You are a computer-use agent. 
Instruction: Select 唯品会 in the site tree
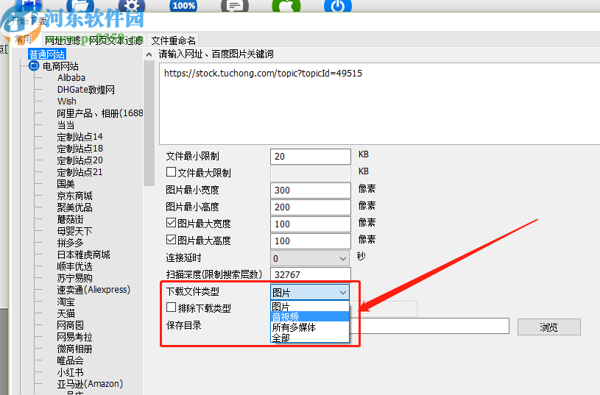click(x=71, y=360)
